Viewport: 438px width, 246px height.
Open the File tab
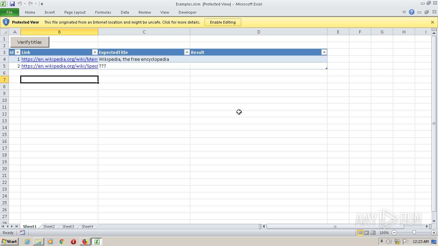[10, 12]
